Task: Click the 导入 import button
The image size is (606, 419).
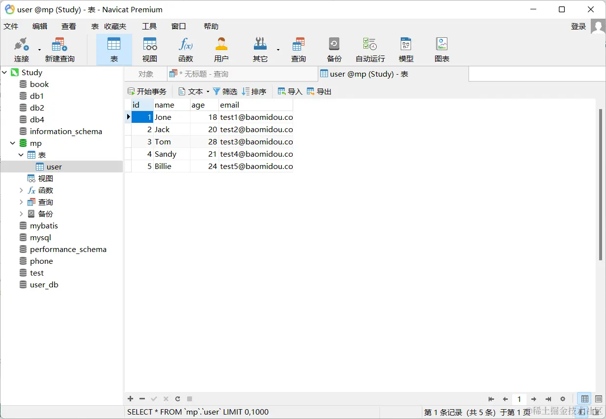Action: (x=290, y=91)
